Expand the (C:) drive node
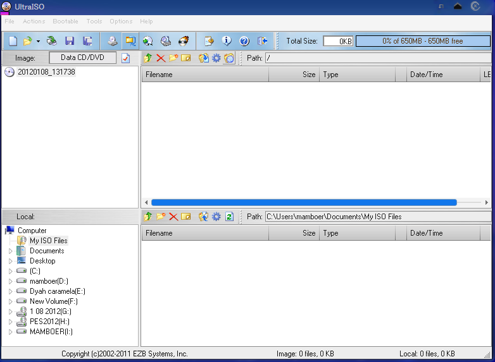 click(10, 271)
